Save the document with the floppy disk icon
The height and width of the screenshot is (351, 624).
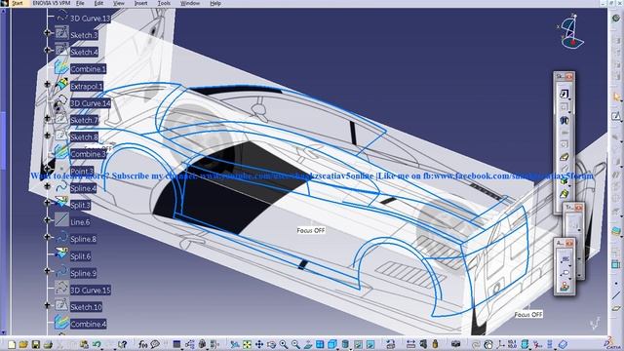pos(36,344)
